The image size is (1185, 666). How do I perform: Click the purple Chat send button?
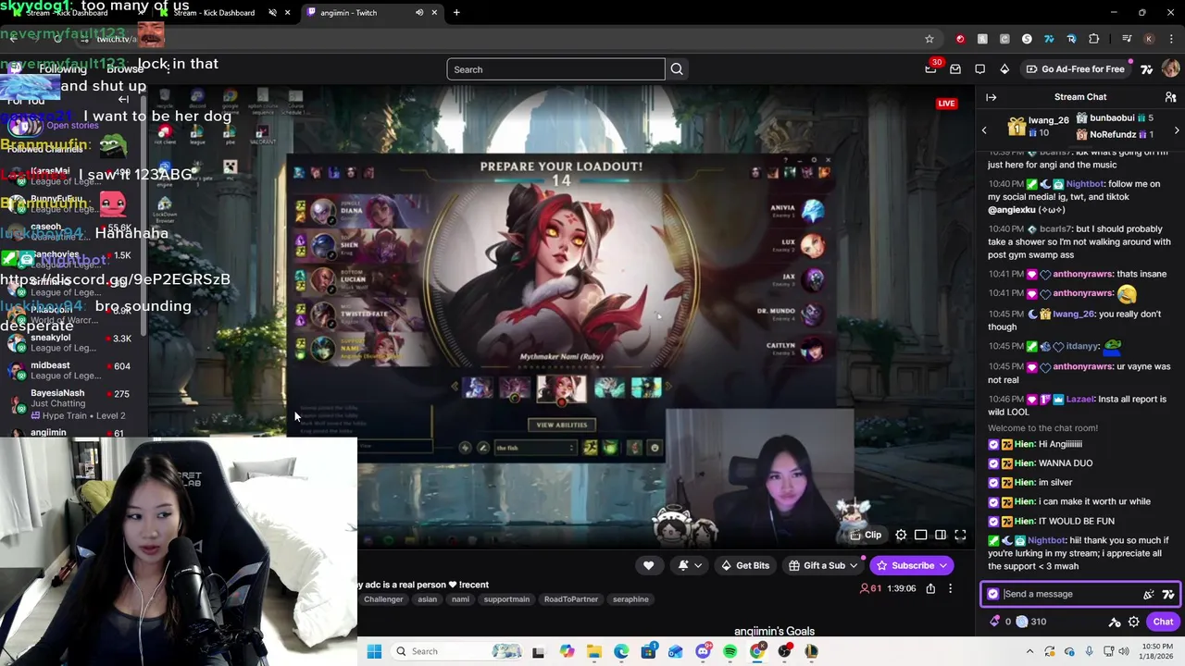coord(1163,622)
